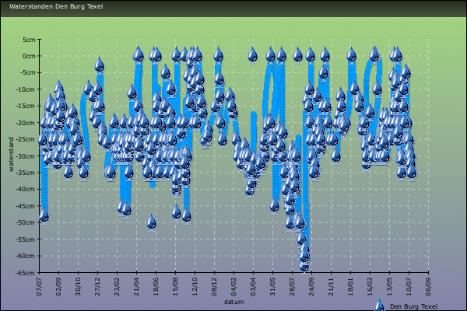Image resolution: width=467 pixels, height=311 pixels.
Task: Click the chart title 'Waterstanden Den Burg Texel'
Action: click(54, 6)
